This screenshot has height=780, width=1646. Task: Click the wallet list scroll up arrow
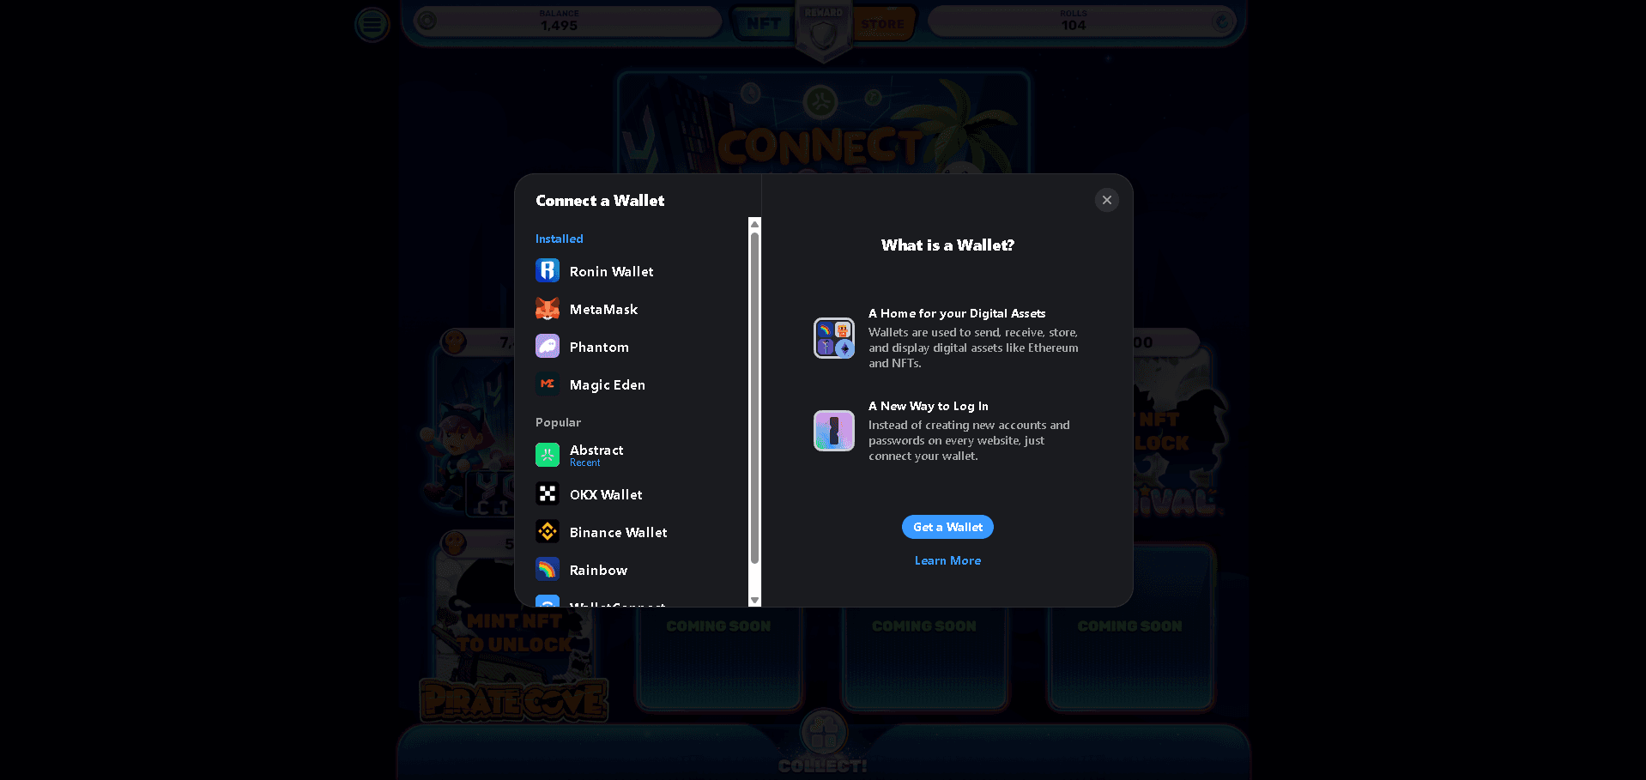tap(754, 224)
